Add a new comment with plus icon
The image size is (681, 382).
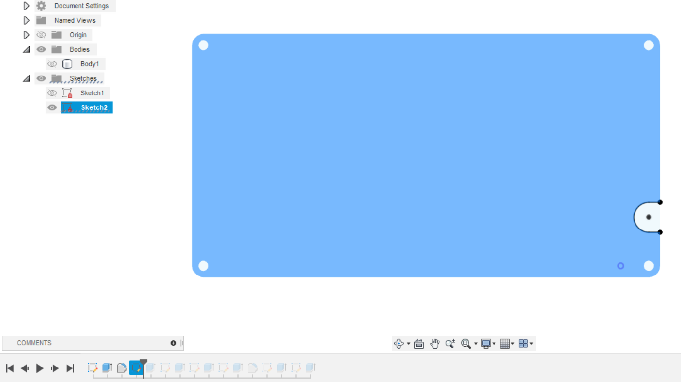[x=173, y=343]
